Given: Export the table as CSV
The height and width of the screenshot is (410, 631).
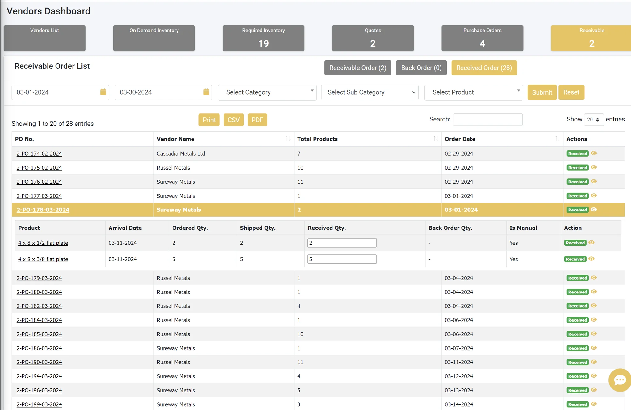Looking at the screenshot, I should 233,120.
